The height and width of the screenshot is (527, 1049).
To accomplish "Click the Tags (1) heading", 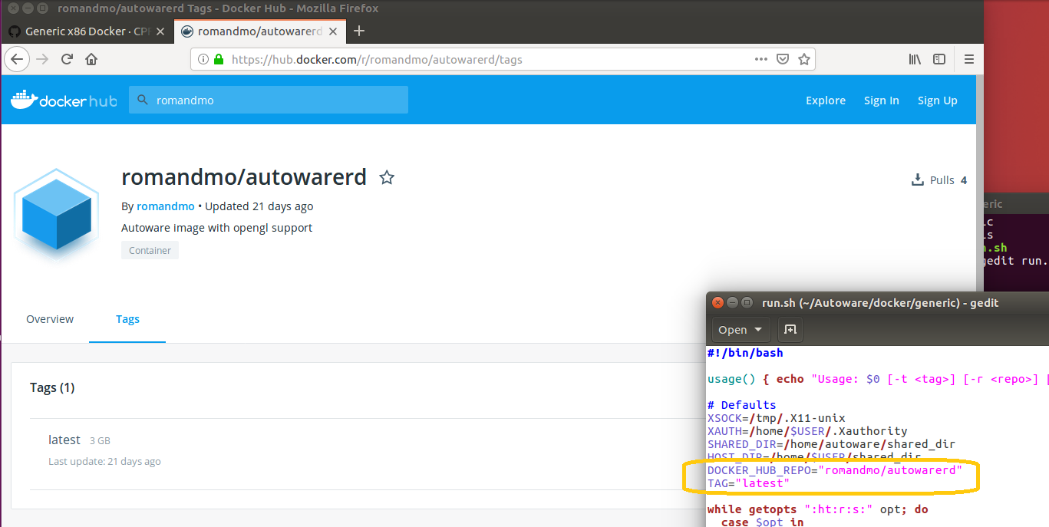I will pyautogui.click(x=52, y=387).
